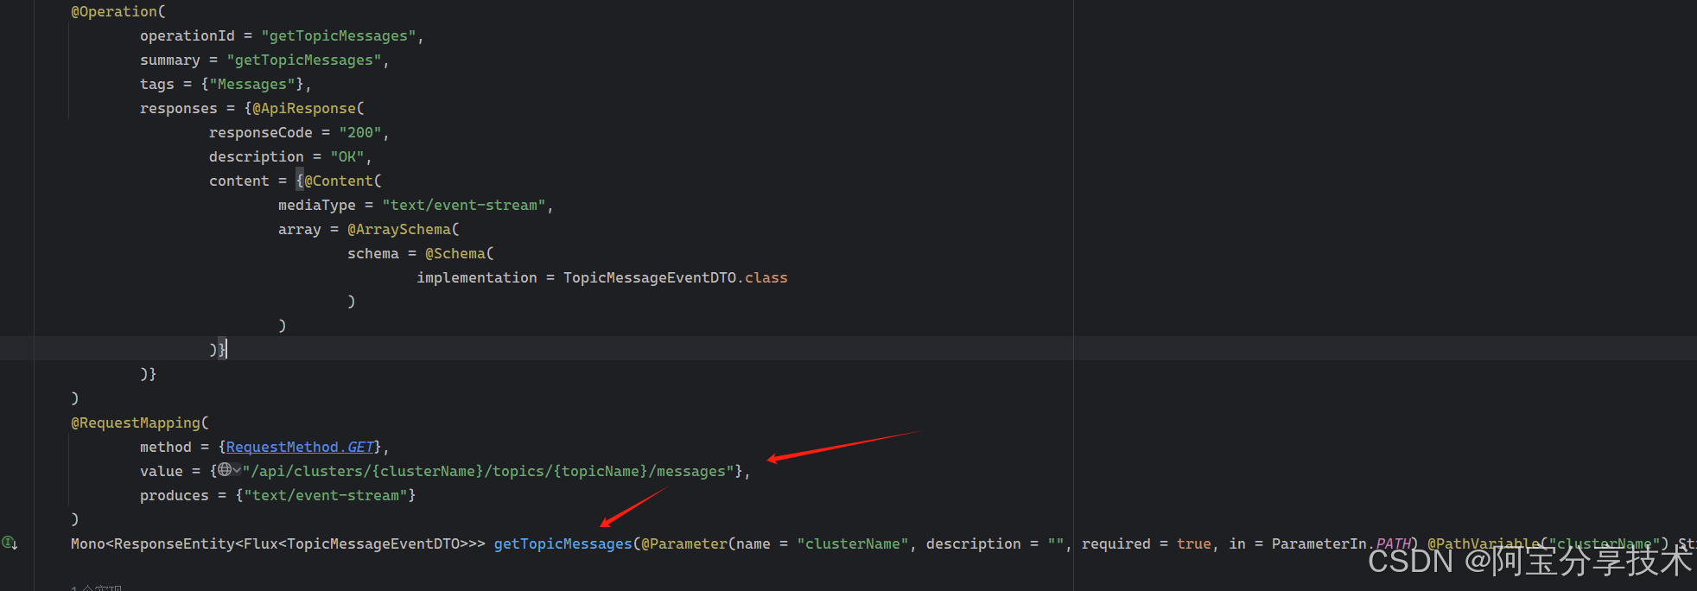
Task: Click Mono in the return type
Action: 88,543
